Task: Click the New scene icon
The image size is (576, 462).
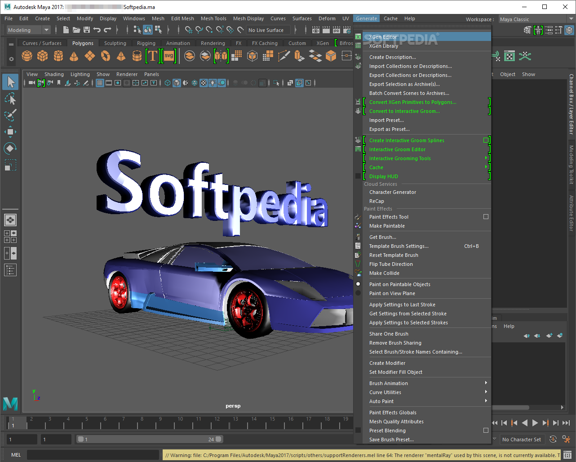Action: click(x=66, y=30)
